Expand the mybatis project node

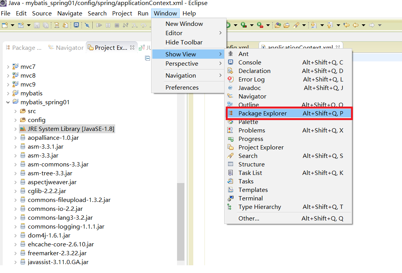click(8, 94)
